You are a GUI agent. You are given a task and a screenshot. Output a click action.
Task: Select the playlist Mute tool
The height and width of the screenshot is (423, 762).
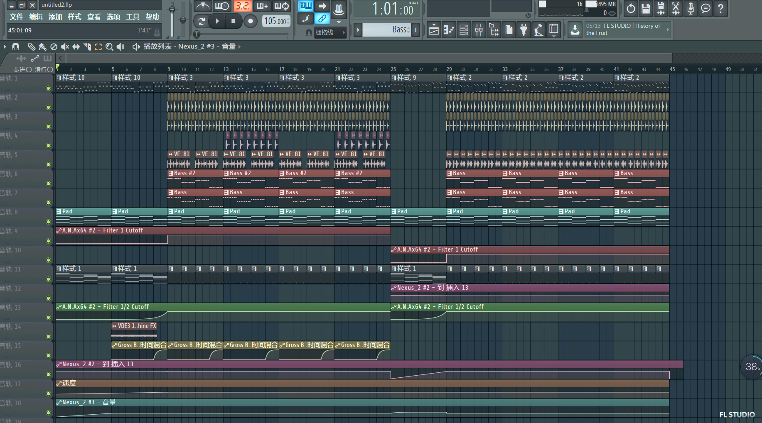point(65,46)
